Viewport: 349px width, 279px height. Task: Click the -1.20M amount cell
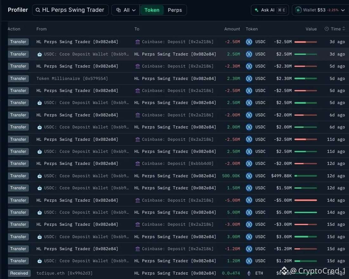pos(232,249)
